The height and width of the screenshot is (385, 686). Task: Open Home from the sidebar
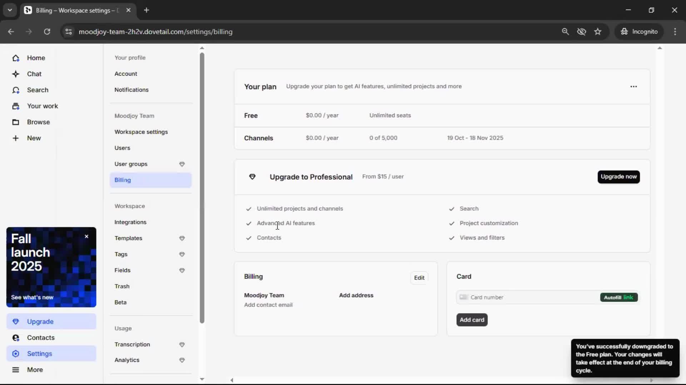36,58
